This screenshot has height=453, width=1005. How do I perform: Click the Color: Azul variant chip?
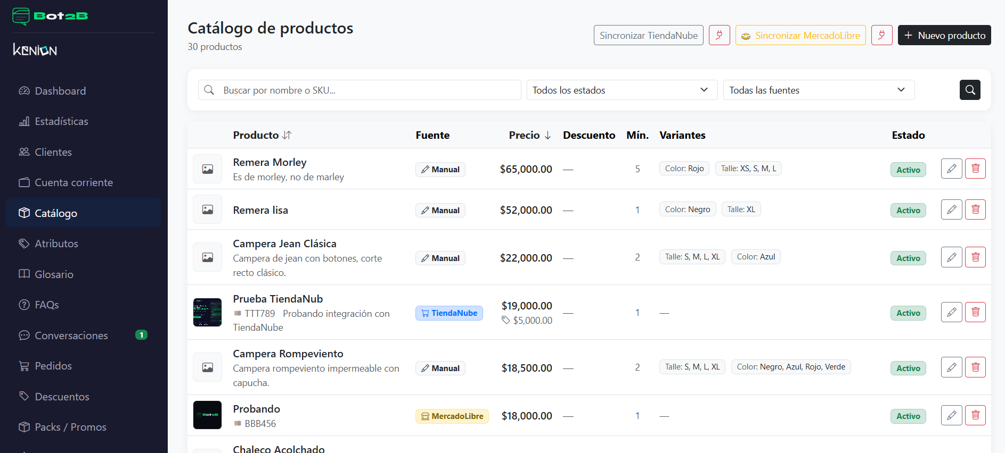[x=756, y=257]
